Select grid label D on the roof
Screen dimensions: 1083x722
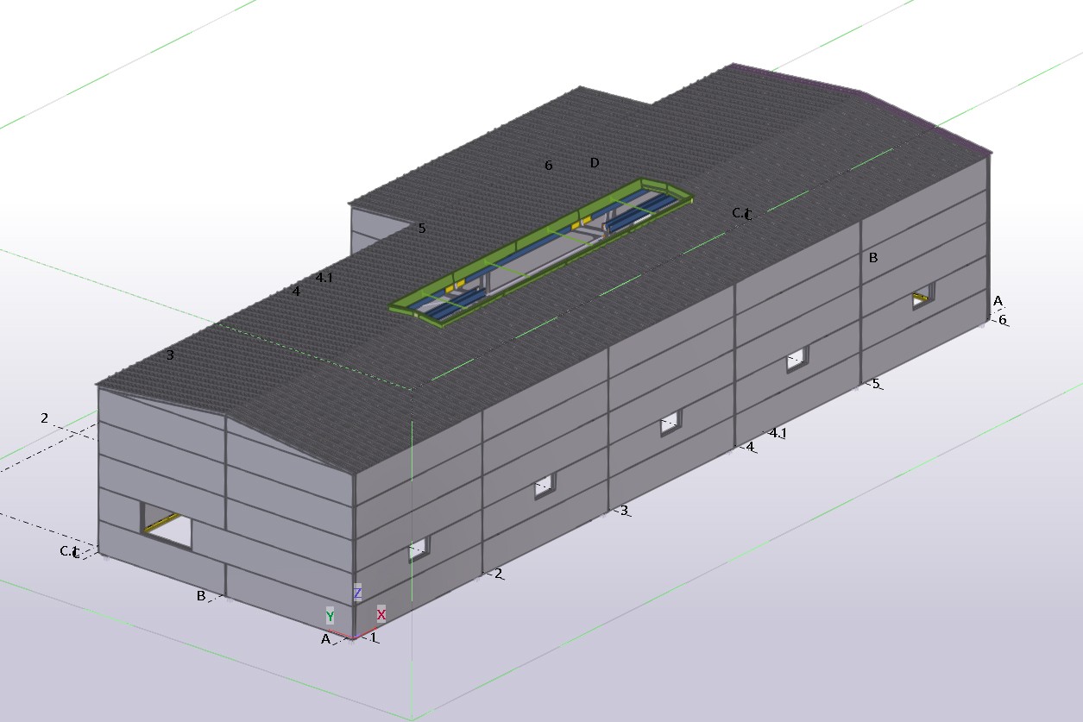(x=594, y=163)
